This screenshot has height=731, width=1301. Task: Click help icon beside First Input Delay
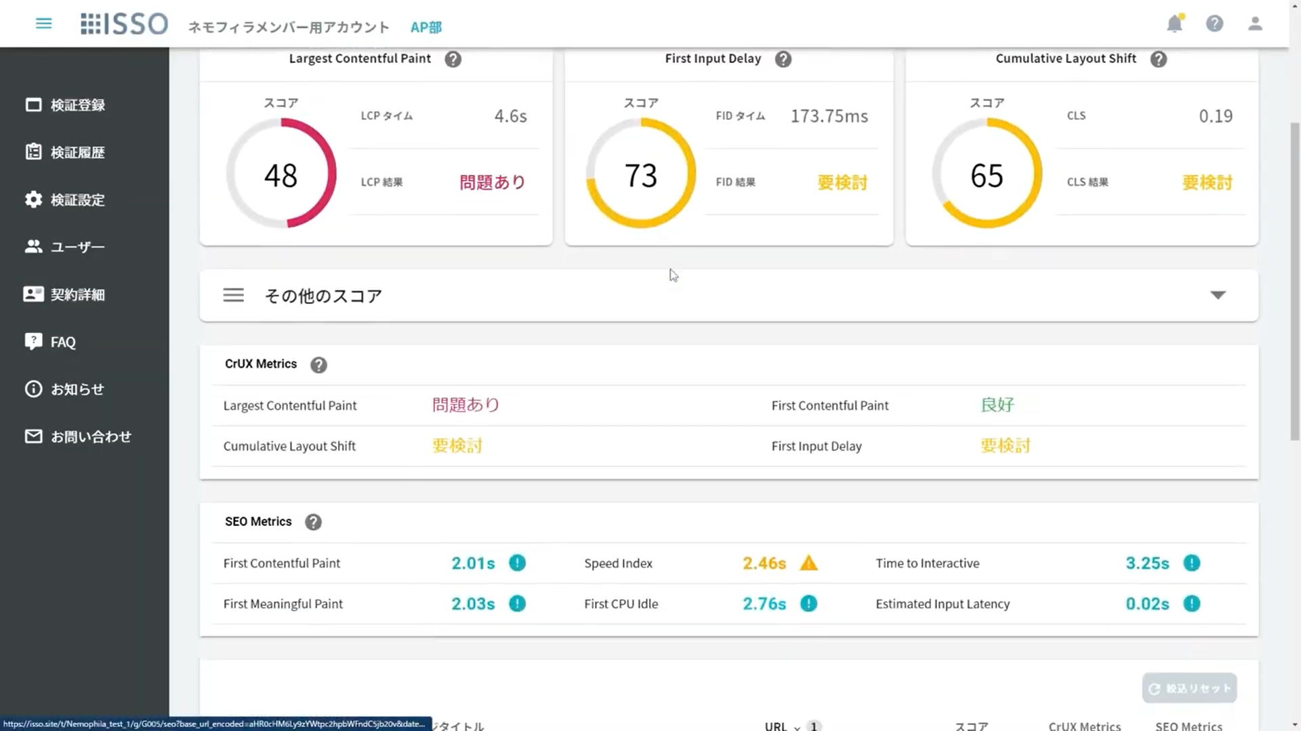point(783,60)
